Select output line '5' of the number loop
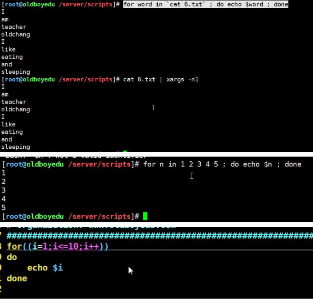This screenshot has width=313, height=299. [4, 208]
